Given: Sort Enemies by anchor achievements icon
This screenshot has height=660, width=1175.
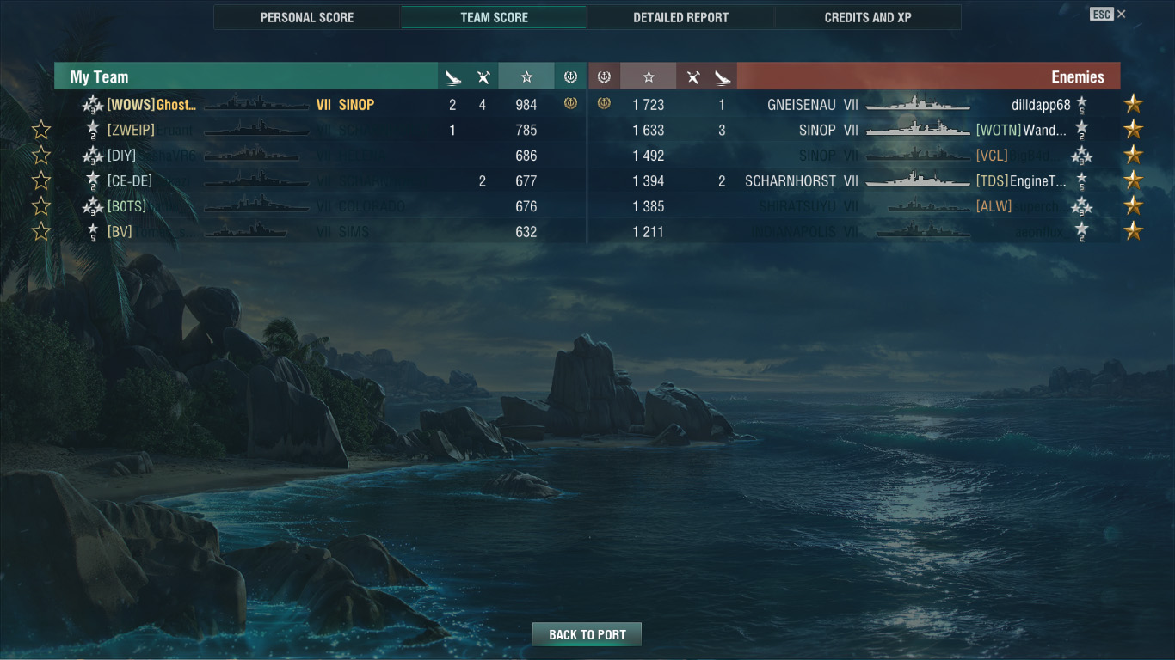Looking at the screenshot, I should click(604, 77).
